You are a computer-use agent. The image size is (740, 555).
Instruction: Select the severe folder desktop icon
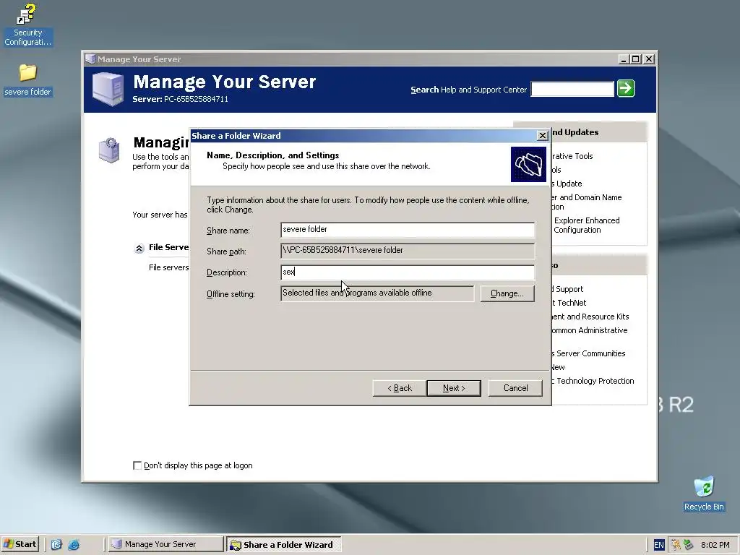point(27,80)
